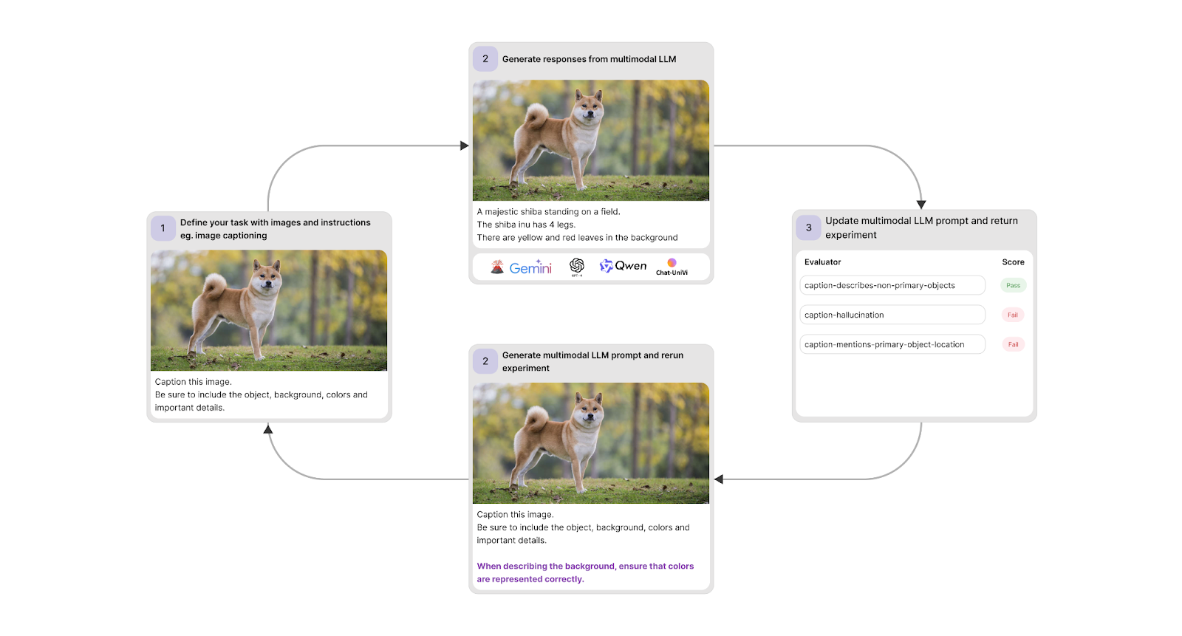Click step badge 3 on the update prompt card

coord(808,228)
